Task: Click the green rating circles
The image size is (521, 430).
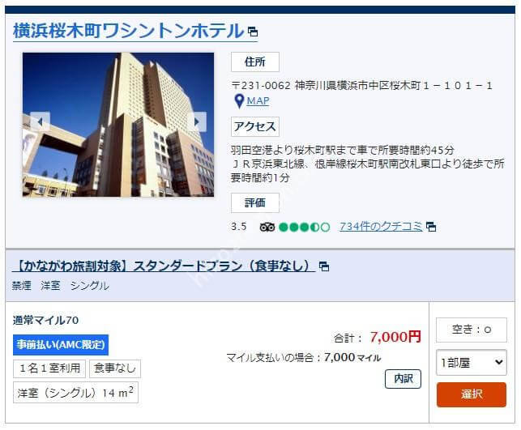Action: click(305, 227)
